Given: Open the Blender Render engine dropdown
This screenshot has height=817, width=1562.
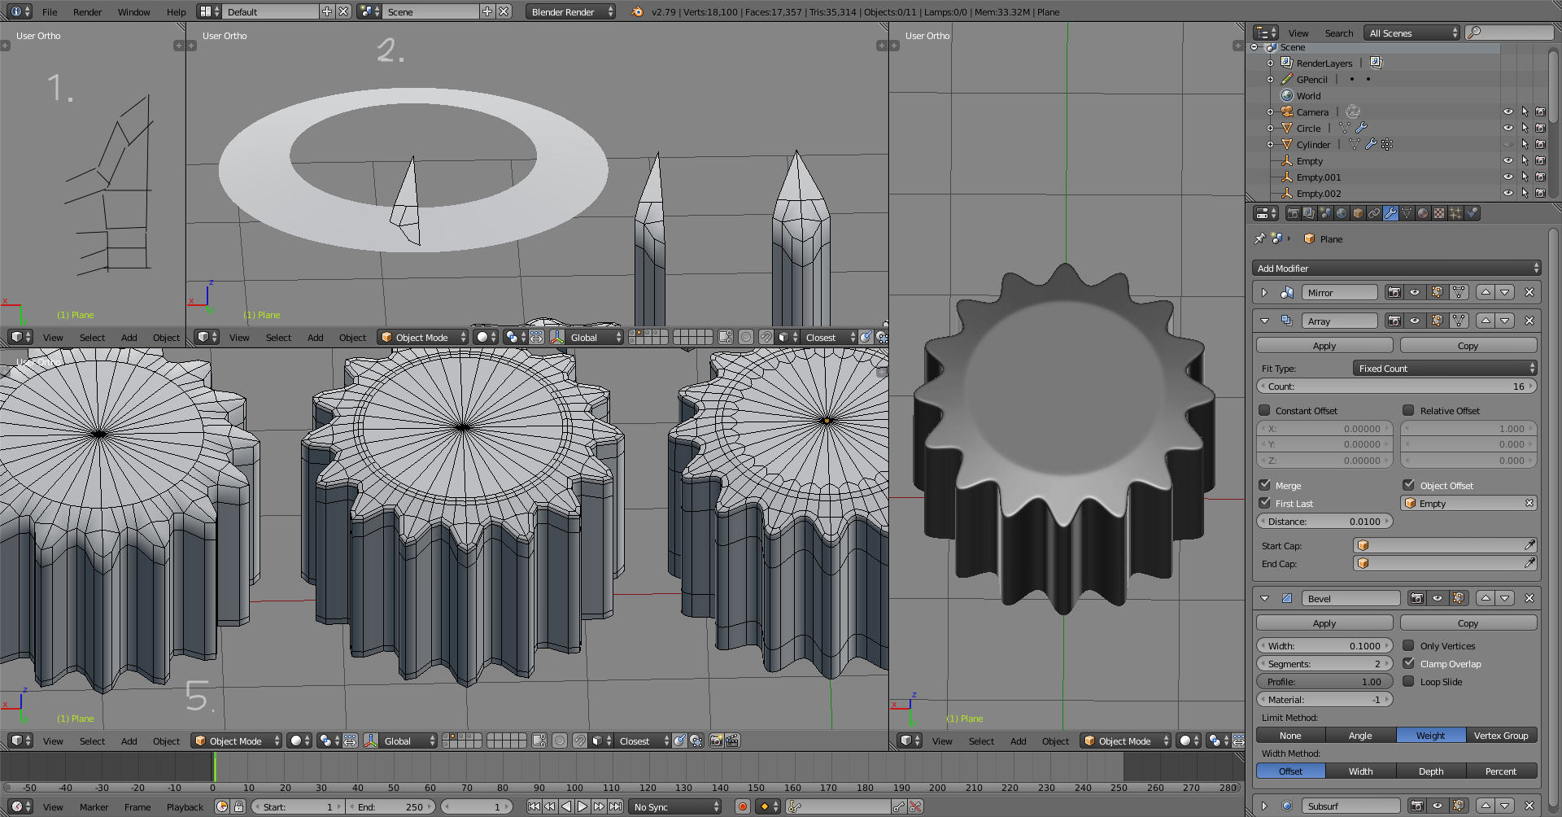Looking at the screenshot, I should click(x=570, y=11).
